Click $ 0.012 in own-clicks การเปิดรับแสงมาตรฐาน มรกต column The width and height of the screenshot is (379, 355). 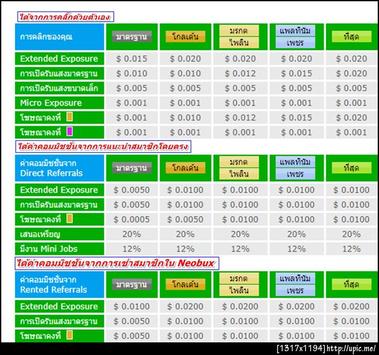(x=240, y=73)
